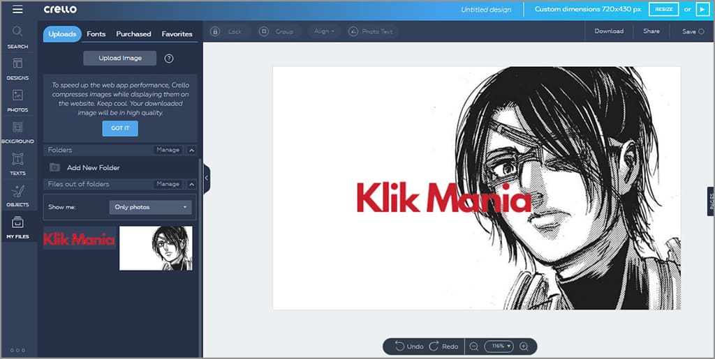Open the Background sidebar panel
This screenshot has height=359, width=715.
17,132
